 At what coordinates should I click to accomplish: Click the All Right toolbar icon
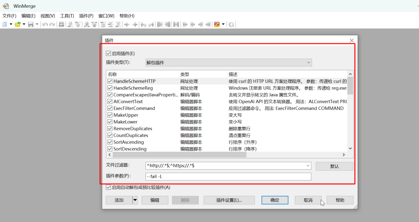(x=160, y=24)
